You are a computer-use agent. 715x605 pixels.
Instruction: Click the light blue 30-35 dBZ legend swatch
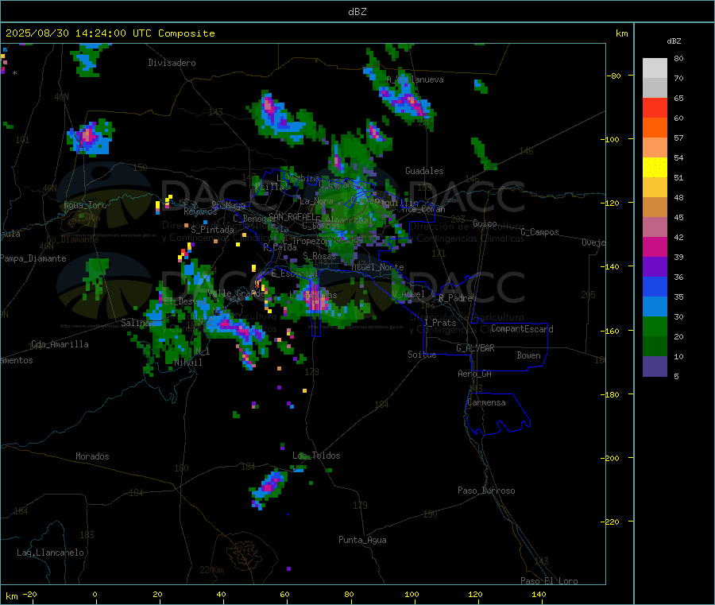coord(655,307)
